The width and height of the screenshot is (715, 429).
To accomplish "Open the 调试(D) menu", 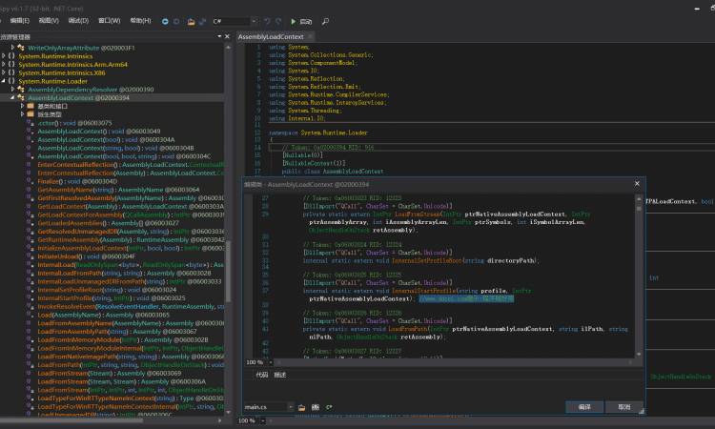I will 78,21.
